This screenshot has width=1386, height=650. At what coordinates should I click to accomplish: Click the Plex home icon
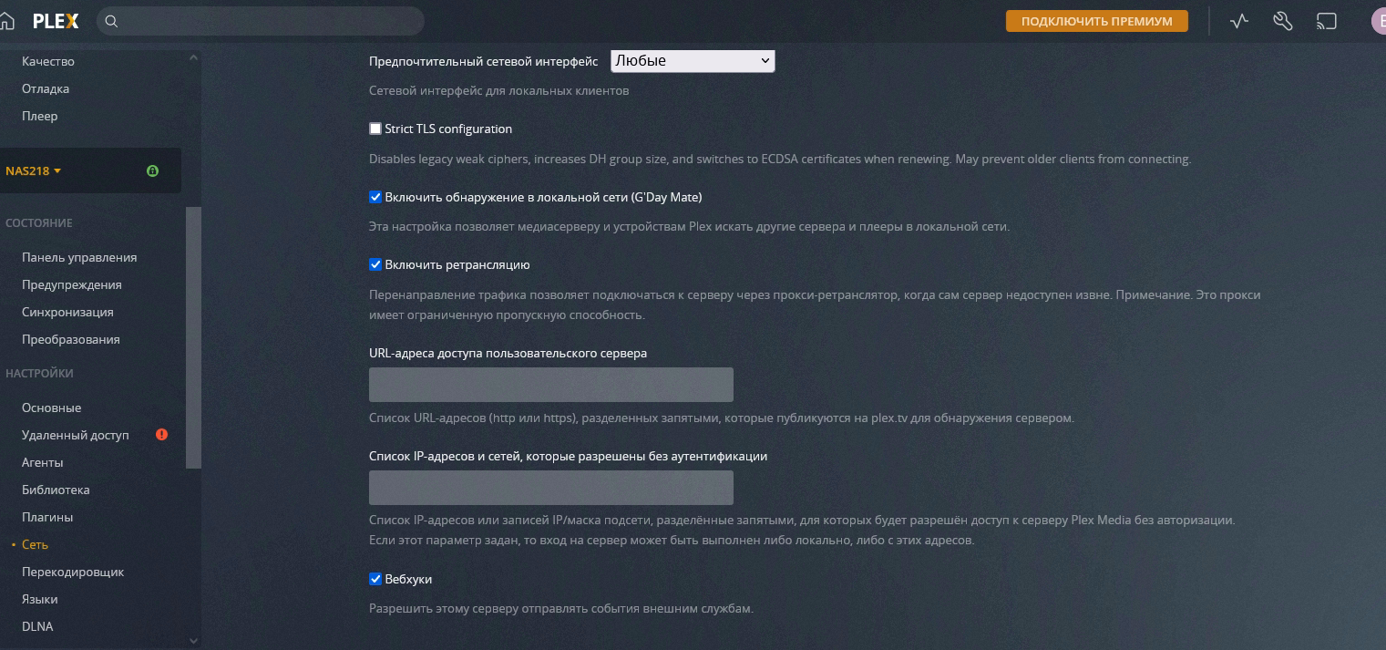7,21
